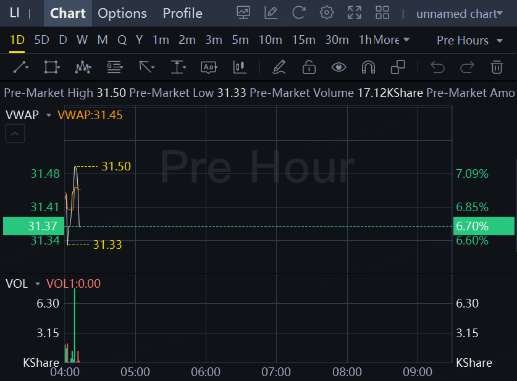Click the 31.33 low price label
Screen dimensions: 517x381
[107, 245]
